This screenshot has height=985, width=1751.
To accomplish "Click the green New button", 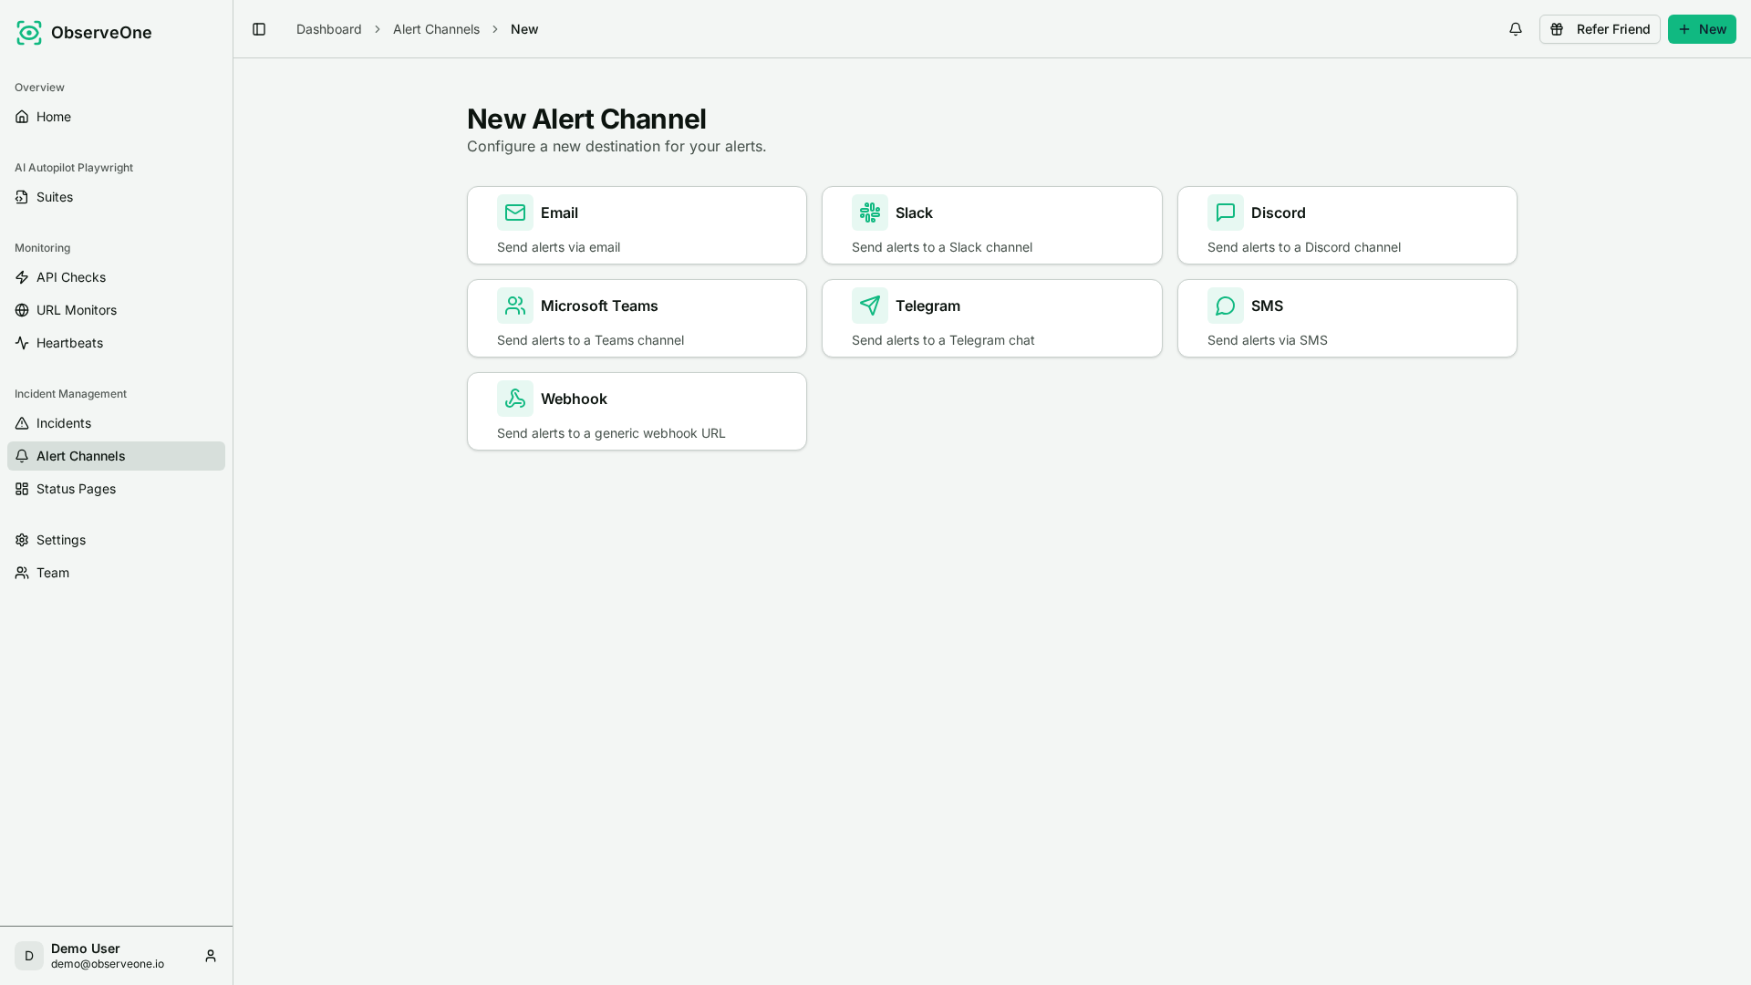I will tap(1702, 29).
